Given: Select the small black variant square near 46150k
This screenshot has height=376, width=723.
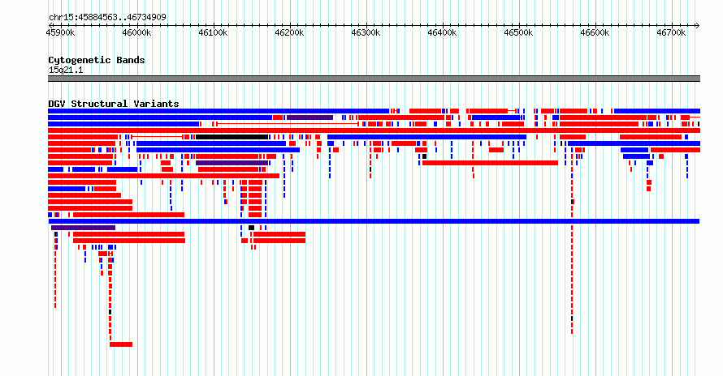Looking at the screenshot, I should point(251,228).
